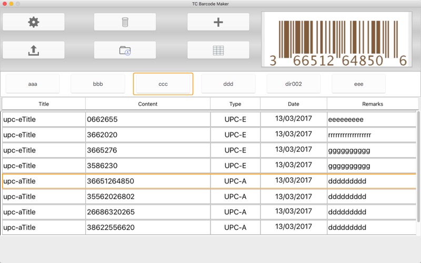Viewport: 421px width, 263px height.
Task: Delete the selected barcode with the trash icon
Action: point(125,22)
